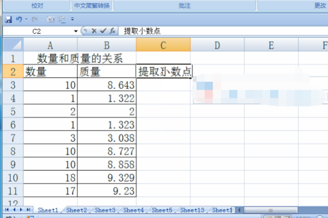
Task: Click cell containing 8.858
Action: 107,164
